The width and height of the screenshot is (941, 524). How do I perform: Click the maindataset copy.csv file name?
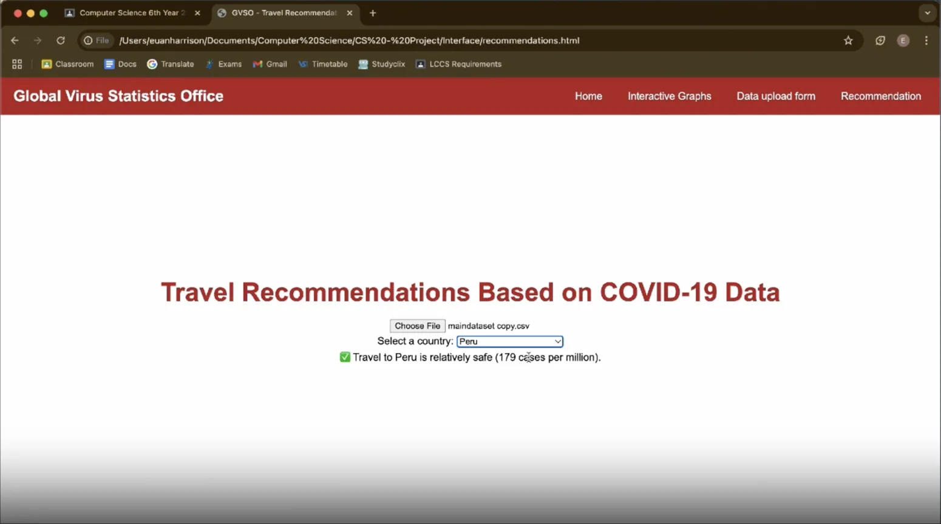point(489,326)
